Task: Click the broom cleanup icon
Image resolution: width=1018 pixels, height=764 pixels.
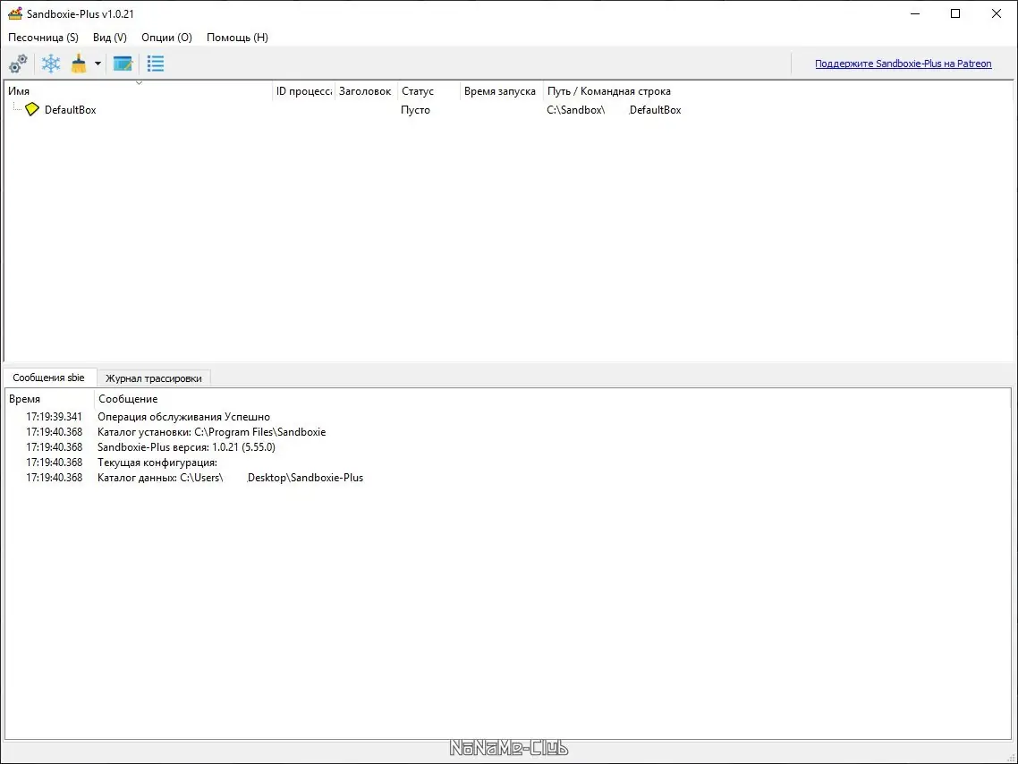Action: click(x=79, y=64)
